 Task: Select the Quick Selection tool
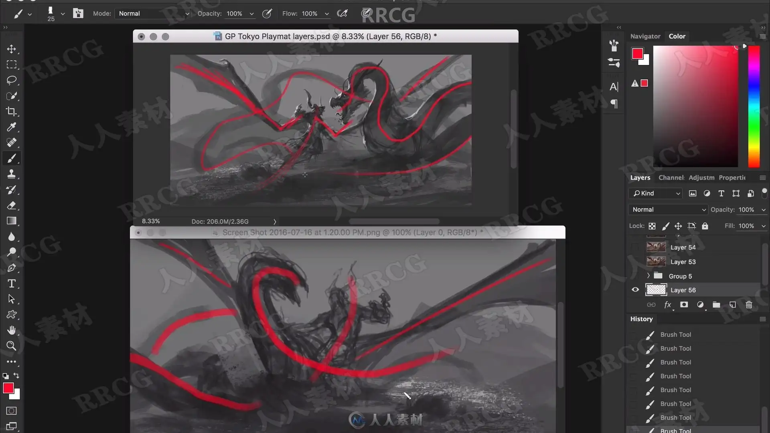[x=11, y=96]
